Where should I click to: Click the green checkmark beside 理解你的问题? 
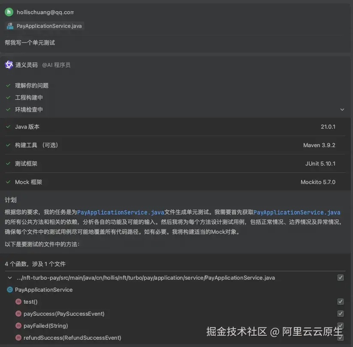click(9, 85)
